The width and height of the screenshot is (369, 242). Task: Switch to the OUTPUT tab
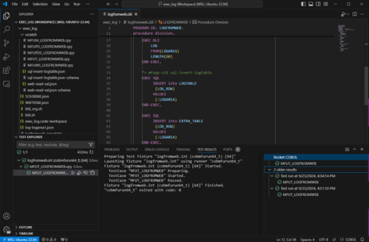[x=132, y=149]
